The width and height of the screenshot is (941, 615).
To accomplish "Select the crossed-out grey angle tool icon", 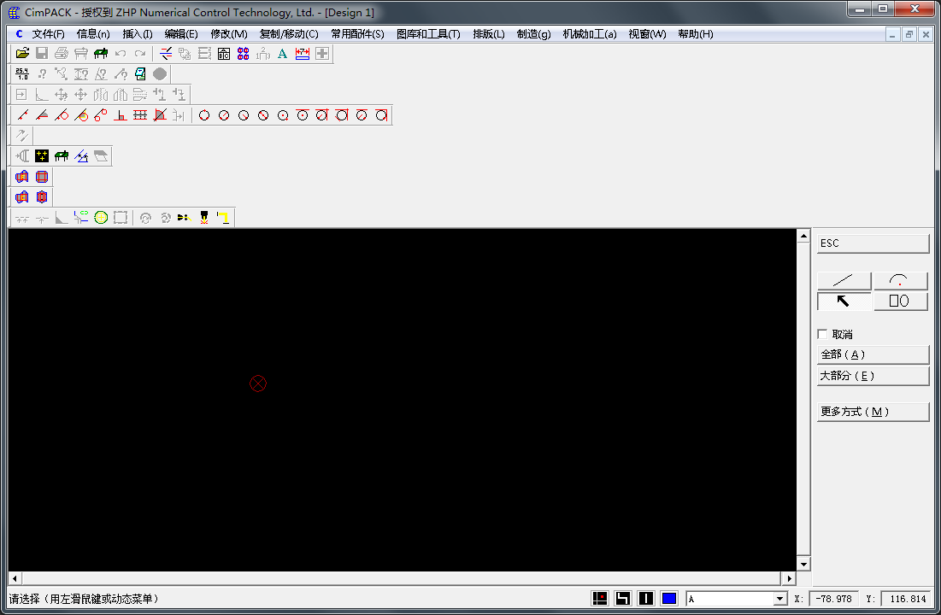I will (160, 115).
